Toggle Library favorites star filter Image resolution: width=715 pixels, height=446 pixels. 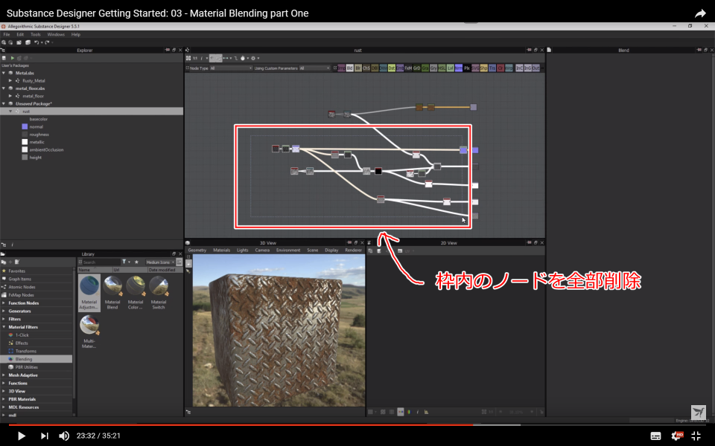click(x=136, y=262)
